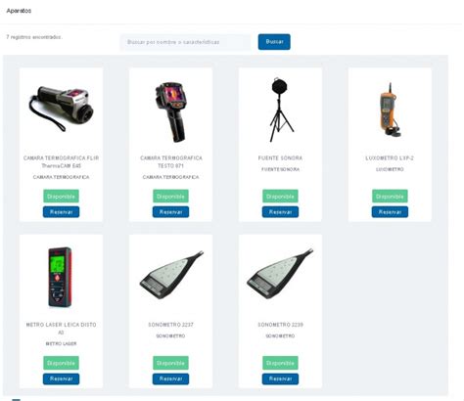Click the FLIR ThermaCAM E45 camera image
Screen dimensions: 464x401
click(x=61, y=109)
